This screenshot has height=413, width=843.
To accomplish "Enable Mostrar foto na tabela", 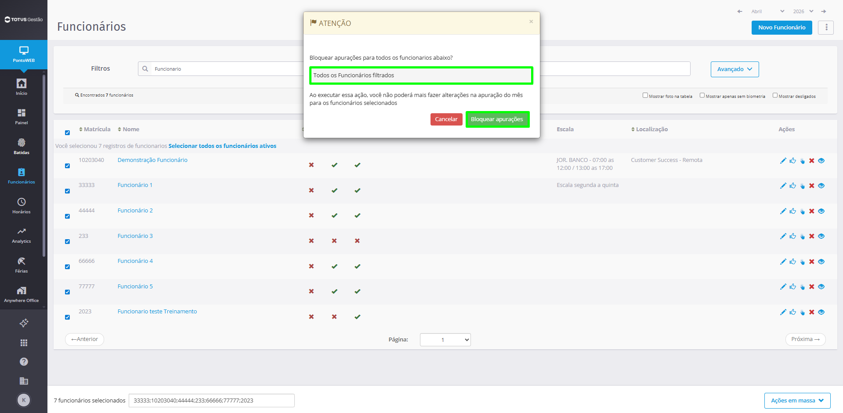I will pyautogui.click(x=645, y=95).
